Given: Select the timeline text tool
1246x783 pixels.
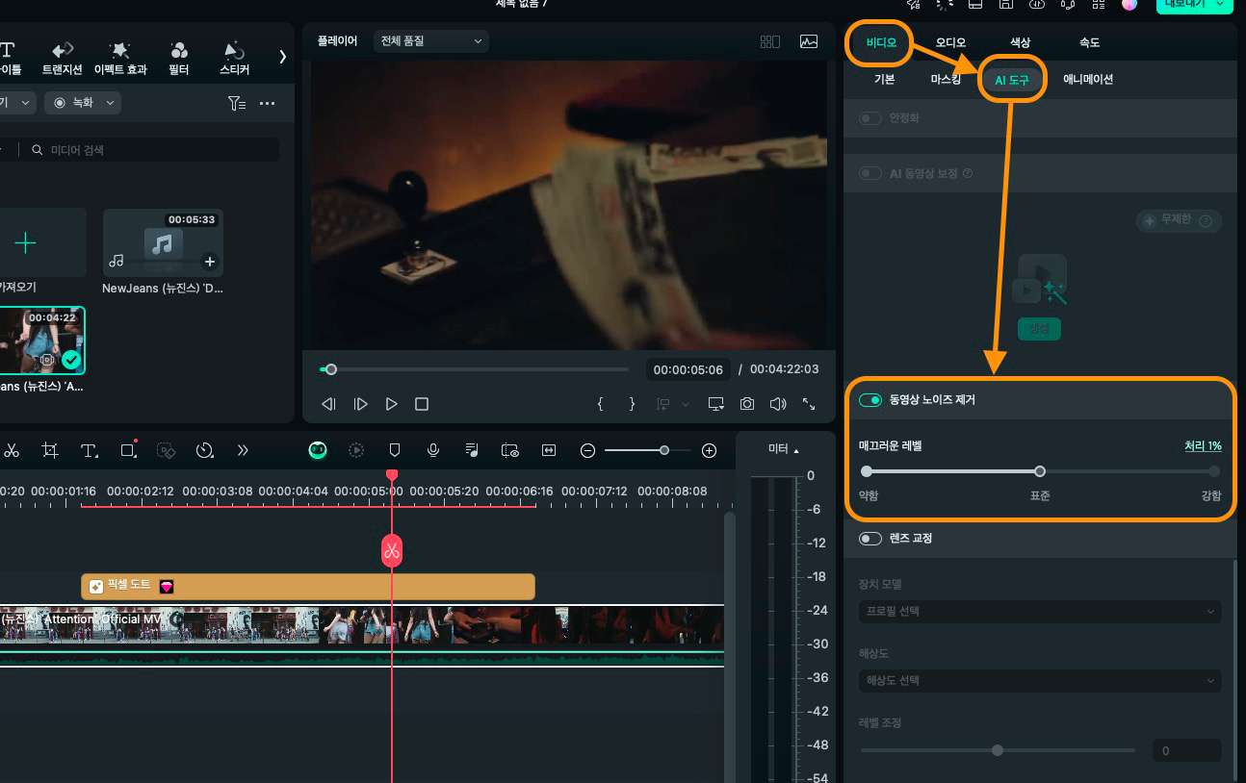Looking at the screenshot, I should pyautogui.click(x=90, y=450).
